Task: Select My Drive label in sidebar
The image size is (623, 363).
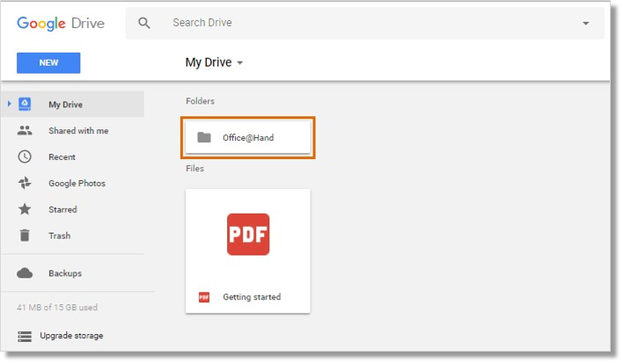Action: [66, 105]
